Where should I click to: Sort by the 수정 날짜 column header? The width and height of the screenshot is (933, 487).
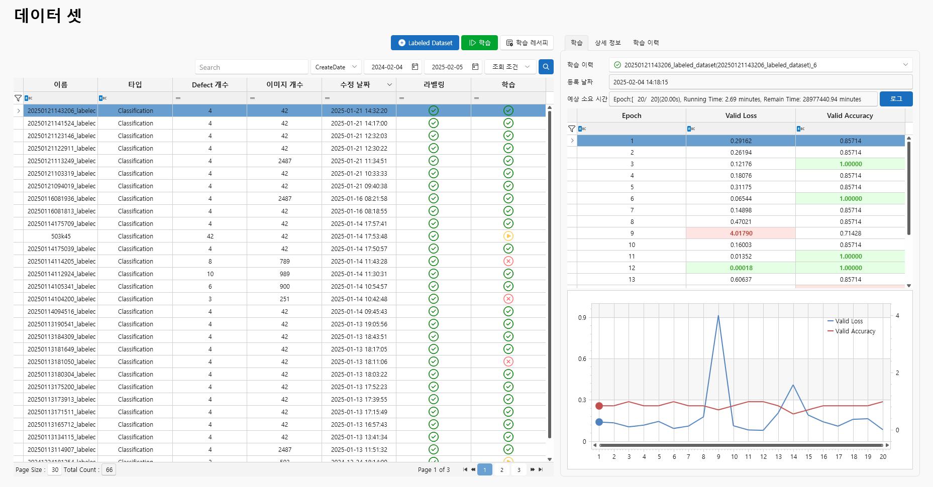tap(355, 84)
